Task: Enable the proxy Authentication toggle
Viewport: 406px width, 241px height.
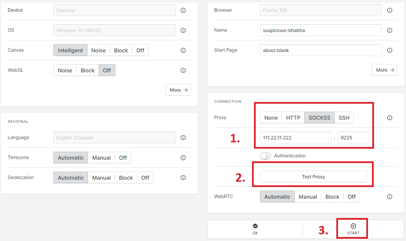Action: pyautogui.click(x=266, y=156)
